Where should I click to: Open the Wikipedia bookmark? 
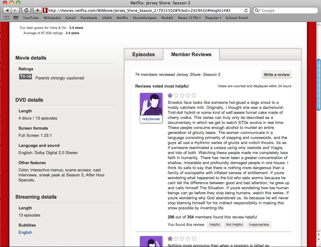point(52,18)
